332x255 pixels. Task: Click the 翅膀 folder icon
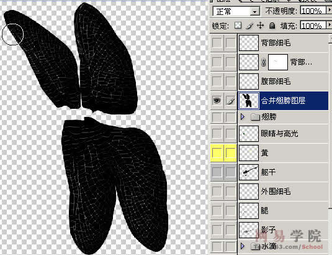pyautogui.click(x=255, y=117)
